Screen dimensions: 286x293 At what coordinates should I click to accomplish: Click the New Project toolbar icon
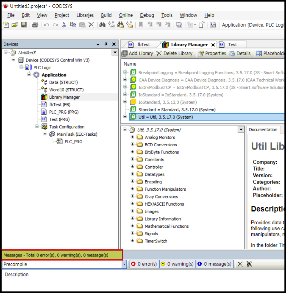6,25
